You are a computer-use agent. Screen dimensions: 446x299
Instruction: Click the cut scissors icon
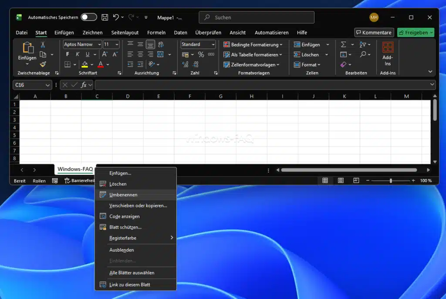point(43,44)
